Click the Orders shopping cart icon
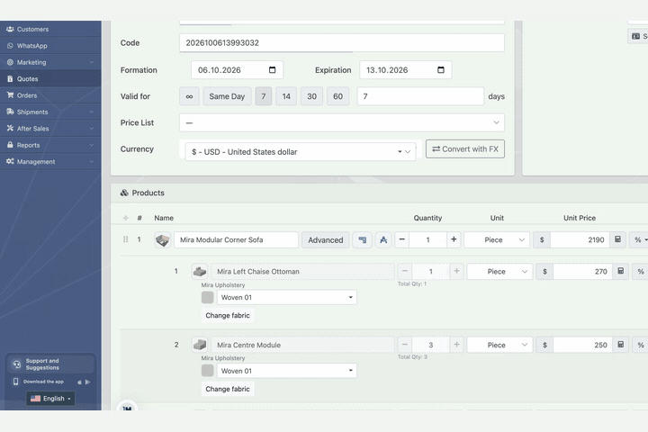Image resolution: width=648 pixels, height=432 pixels. [10, 95]
